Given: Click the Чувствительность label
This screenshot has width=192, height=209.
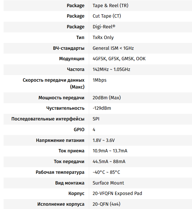Looking at the screenshot, I should [x=65, y=108].
